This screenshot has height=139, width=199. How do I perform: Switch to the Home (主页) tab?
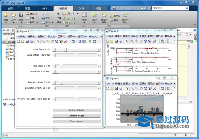coord(10,9)
